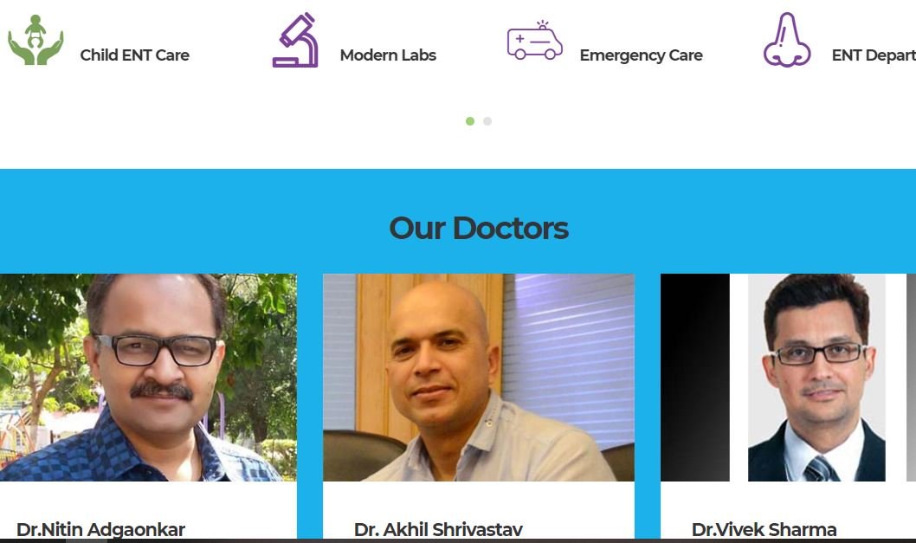Click the ambulance Emergency Care icon
Image resolution: width=916 pixels, height=543 pixels.
534,41
